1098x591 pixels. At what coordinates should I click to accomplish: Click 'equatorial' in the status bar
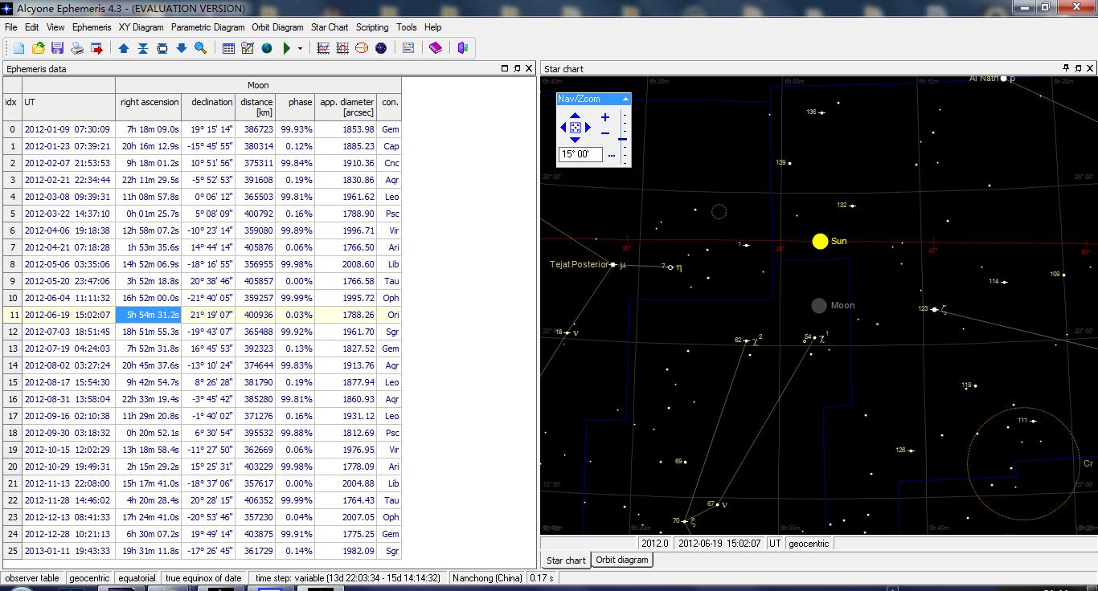pyautogui.click(x=137, y=578)
